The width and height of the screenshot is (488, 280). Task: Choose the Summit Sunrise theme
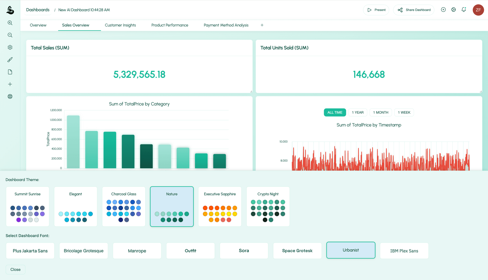27,207
